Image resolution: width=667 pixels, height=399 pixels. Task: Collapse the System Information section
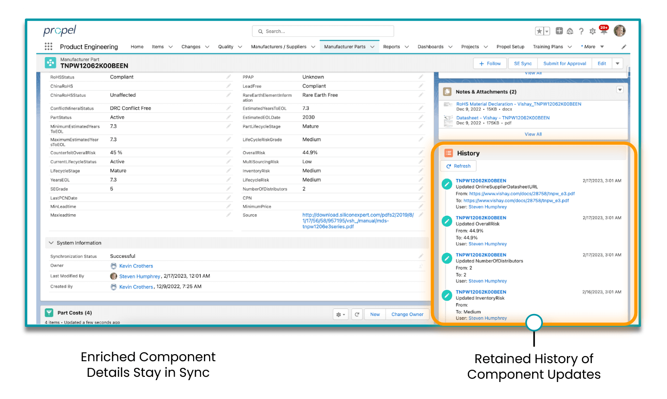tap(51, 243)
